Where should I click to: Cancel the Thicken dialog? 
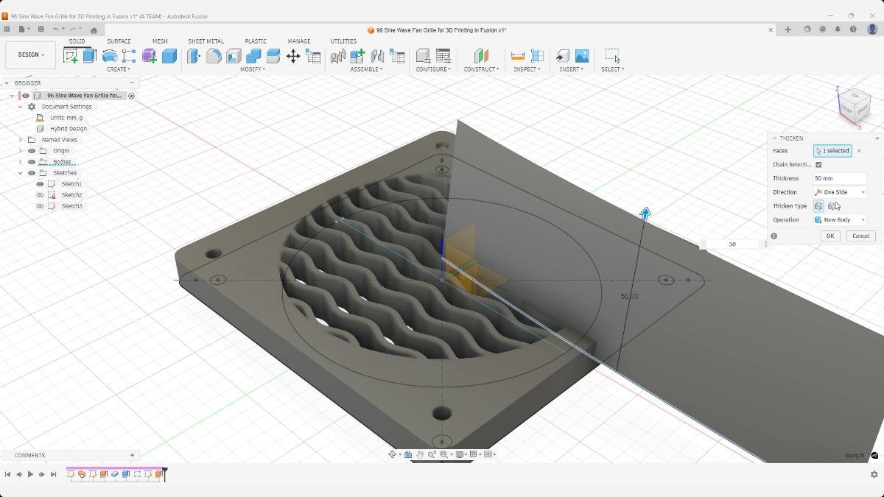860,236
